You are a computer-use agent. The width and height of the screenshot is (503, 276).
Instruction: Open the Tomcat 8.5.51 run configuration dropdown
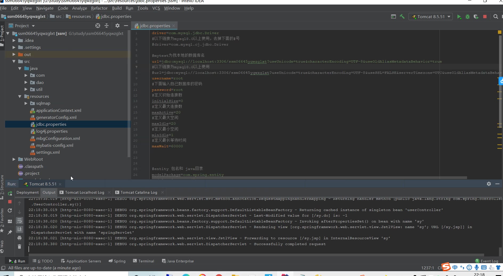(x=431, y=17)
